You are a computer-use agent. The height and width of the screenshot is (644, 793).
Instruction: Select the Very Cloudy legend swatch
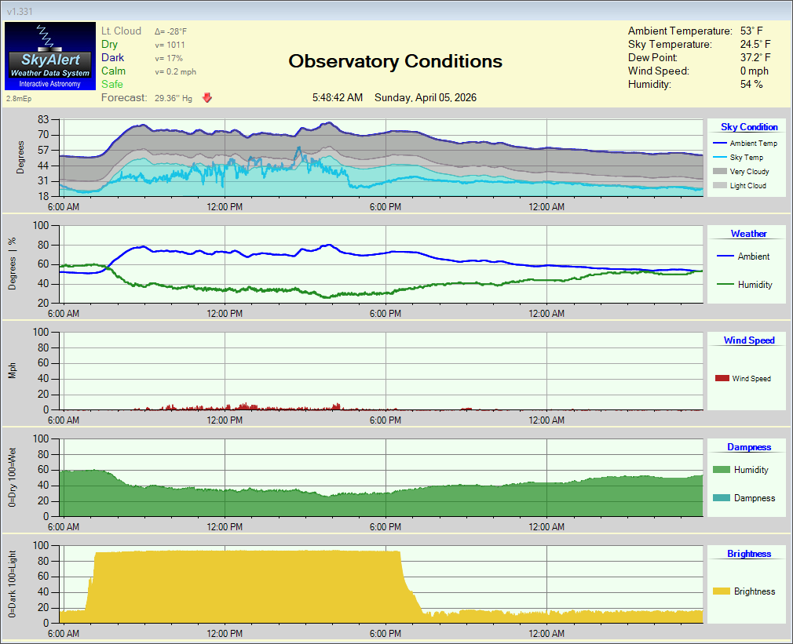[x=718, y=172]
